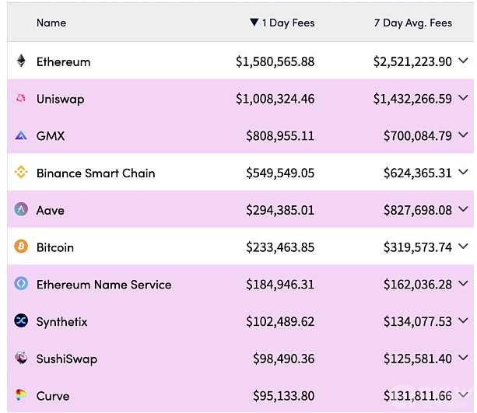Click the Aave ghost logo icon
Viewport: 477px width, 413px height.
(21, 209)
